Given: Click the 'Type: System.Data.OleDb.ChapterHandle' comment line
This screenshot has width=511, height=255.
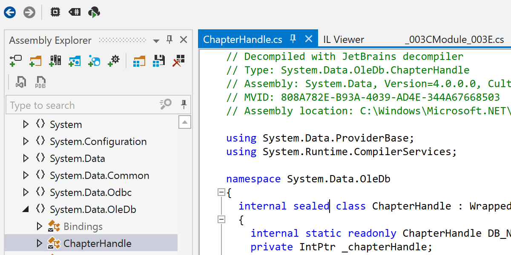Looking at the screenshot, I should (348, 70).
